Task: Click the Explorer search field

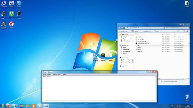Action: tap(177, 28)
